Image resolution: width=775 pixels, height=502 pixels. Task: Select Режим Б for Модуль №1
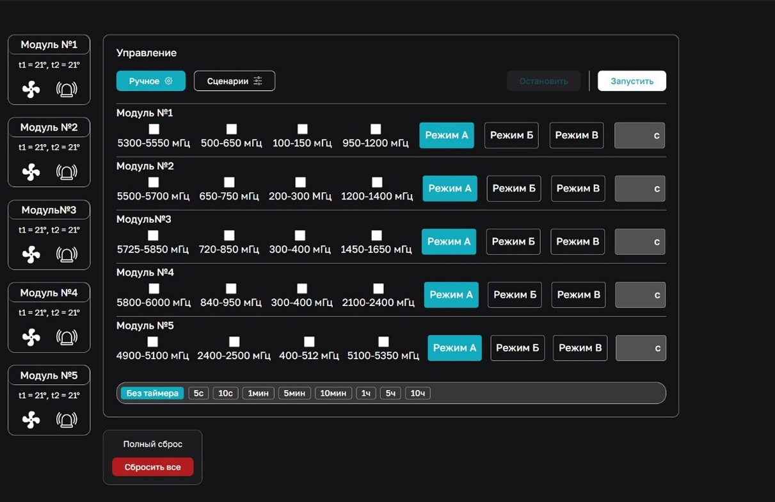pos(511,135)
